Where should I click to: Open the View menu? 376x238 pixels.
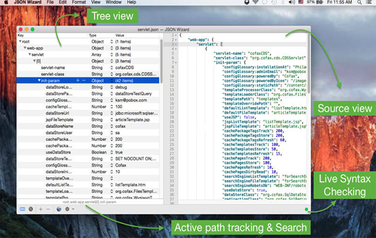[96, 2]
